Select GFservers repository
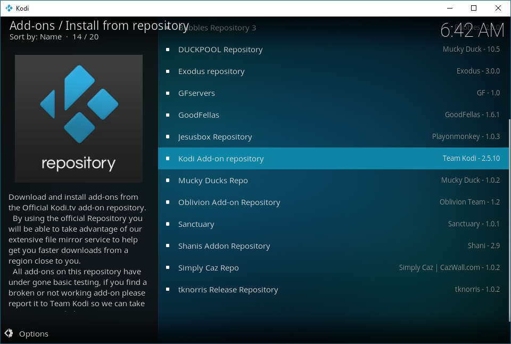Screen dimensions: 511x344 [x=334, y=93]
